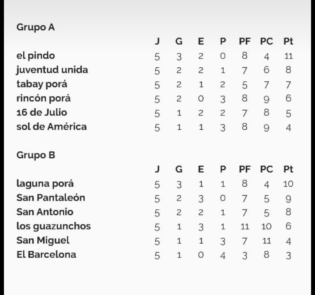Open rincón porá team entry
The image size is (315, 295).
pyautogui.click(x=43, y=98)
